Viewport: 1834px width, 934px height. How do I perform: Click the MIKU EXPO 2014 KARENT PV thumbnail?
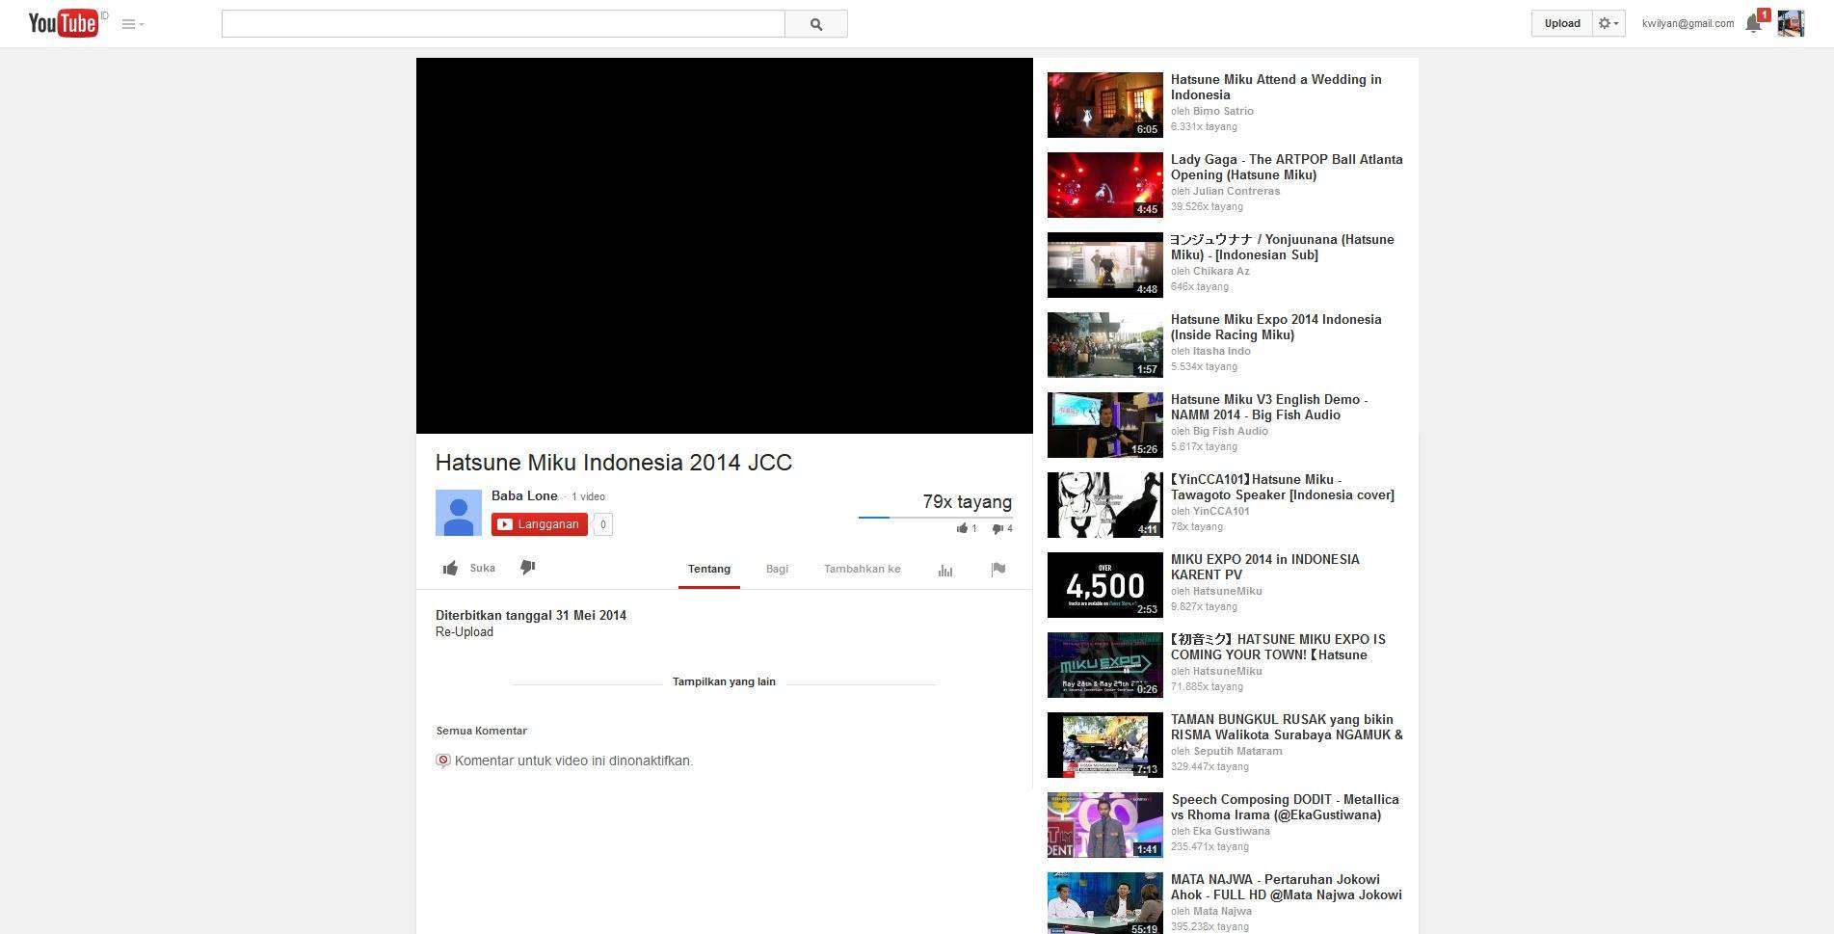[1104, 585]
